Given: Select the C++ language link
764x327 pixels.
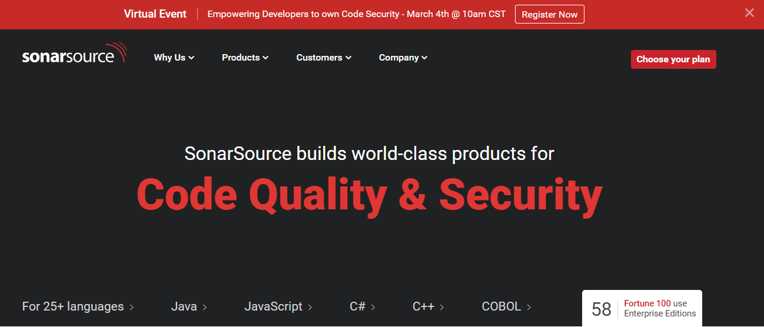Looking at the screenshot, I should coord(428,306).
